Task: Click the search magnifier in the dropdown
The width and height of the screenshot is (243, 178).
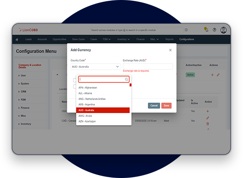Action: coord(126,80)
